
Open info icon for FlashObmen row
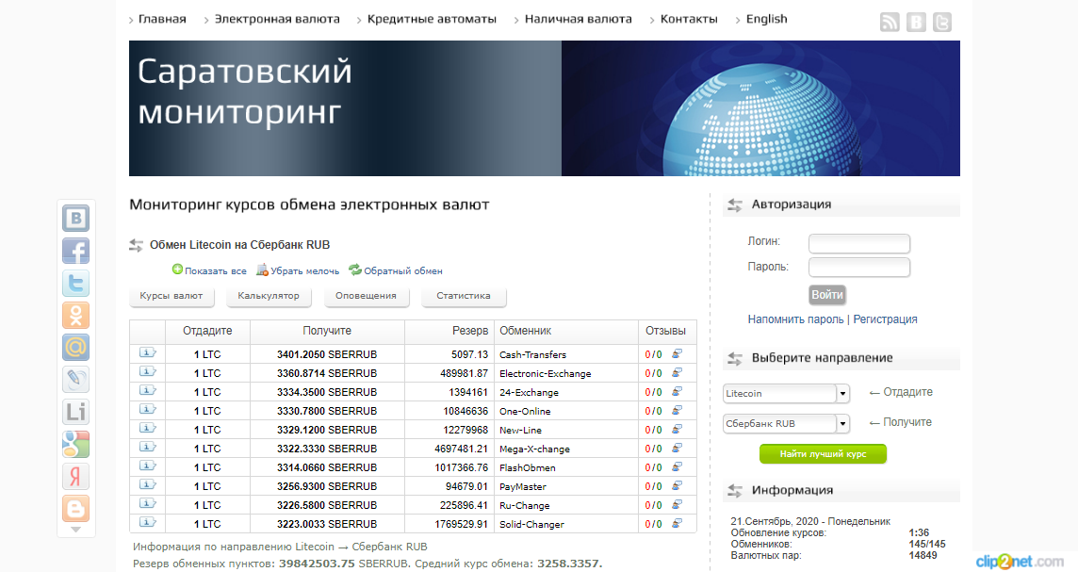tap(147, 466)
